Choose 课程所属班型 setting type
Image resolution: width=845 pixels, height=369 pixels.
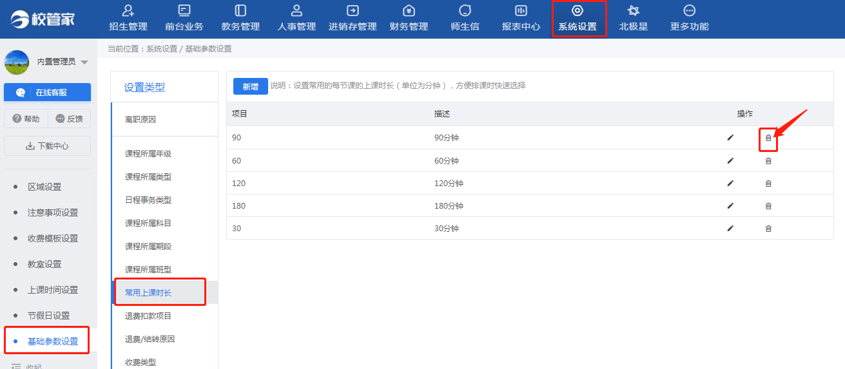click(x=148, y=270)
